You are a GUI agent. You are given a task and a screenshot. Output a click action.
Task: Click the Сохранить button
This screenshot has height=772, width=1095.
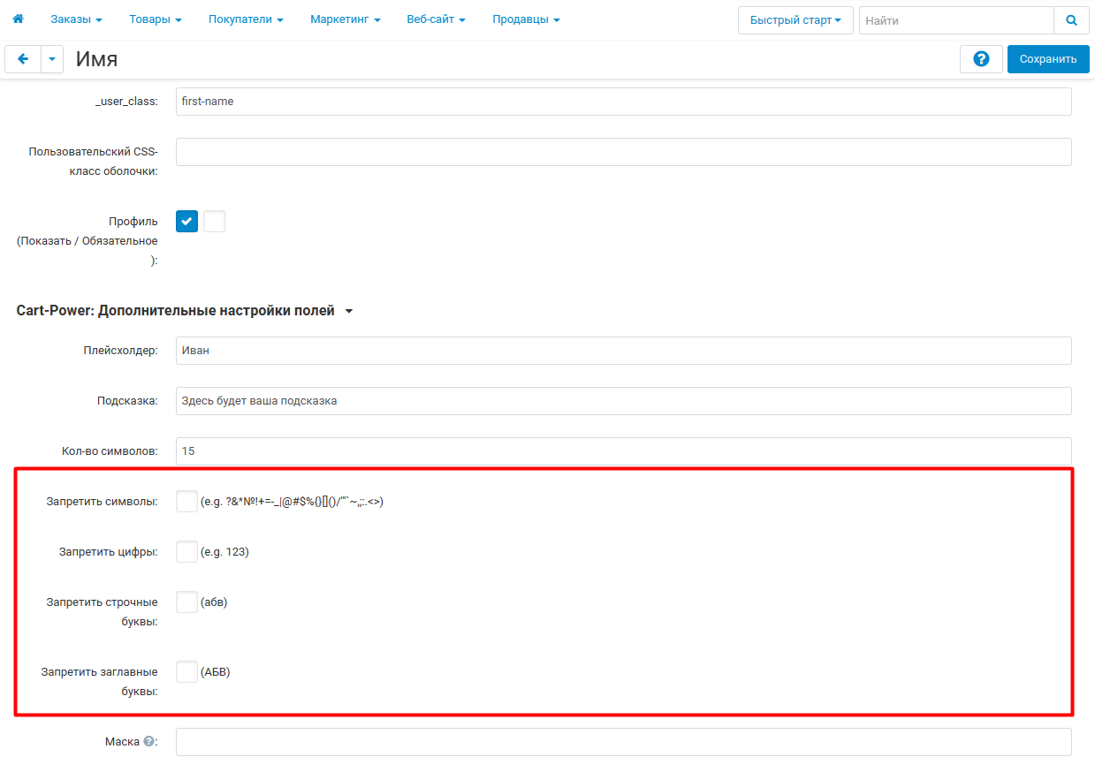coord(1048,59)
